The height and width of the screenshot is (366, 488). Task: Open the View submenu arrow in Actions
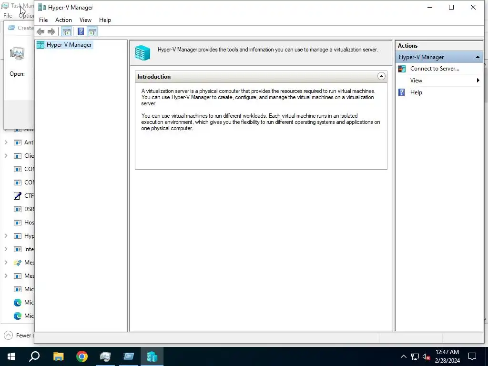click(478, 81)
